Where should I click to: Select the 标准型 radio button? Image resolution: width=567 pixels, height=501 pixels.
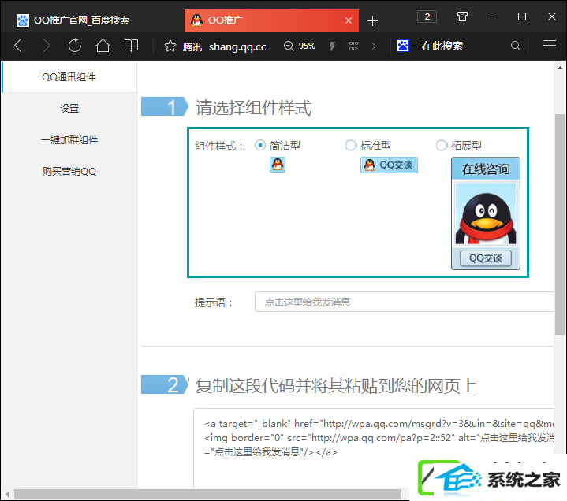(x=350, y=145)
